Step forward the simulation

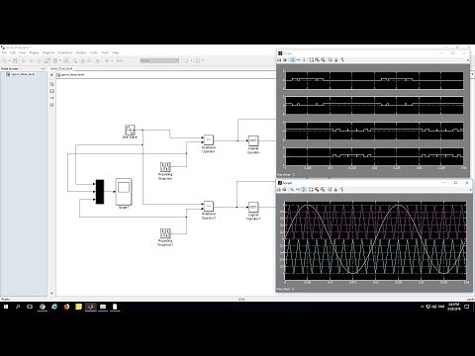(89, 60)
